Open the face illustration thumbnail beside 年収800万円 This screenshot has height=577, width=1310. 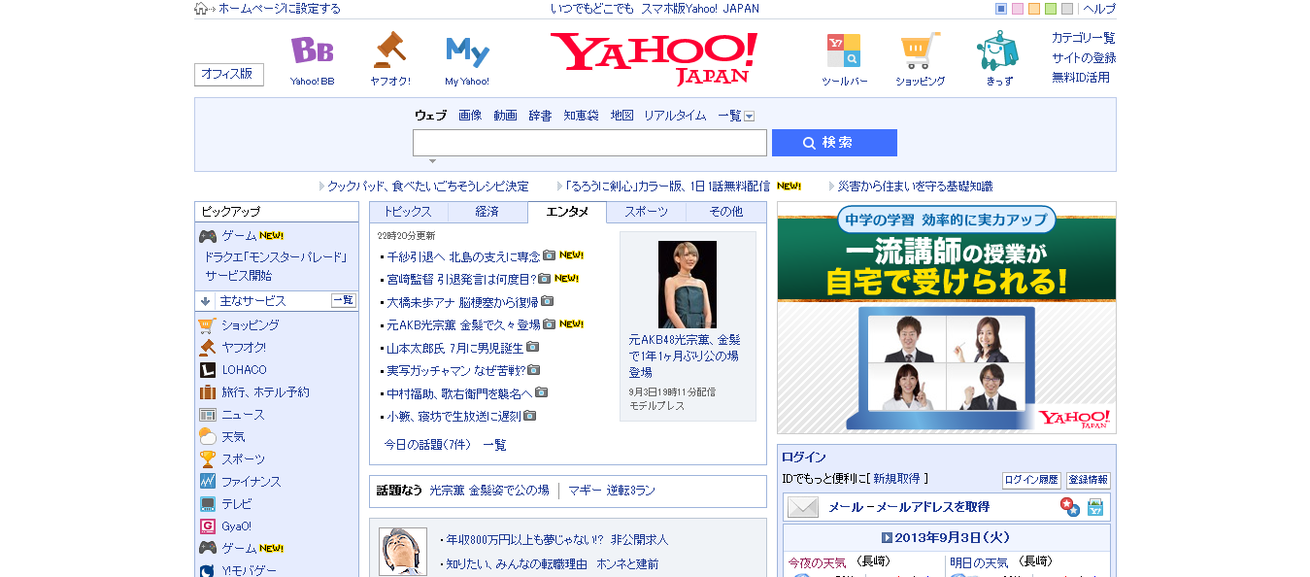pyautogui.click(x=403, y=552)
